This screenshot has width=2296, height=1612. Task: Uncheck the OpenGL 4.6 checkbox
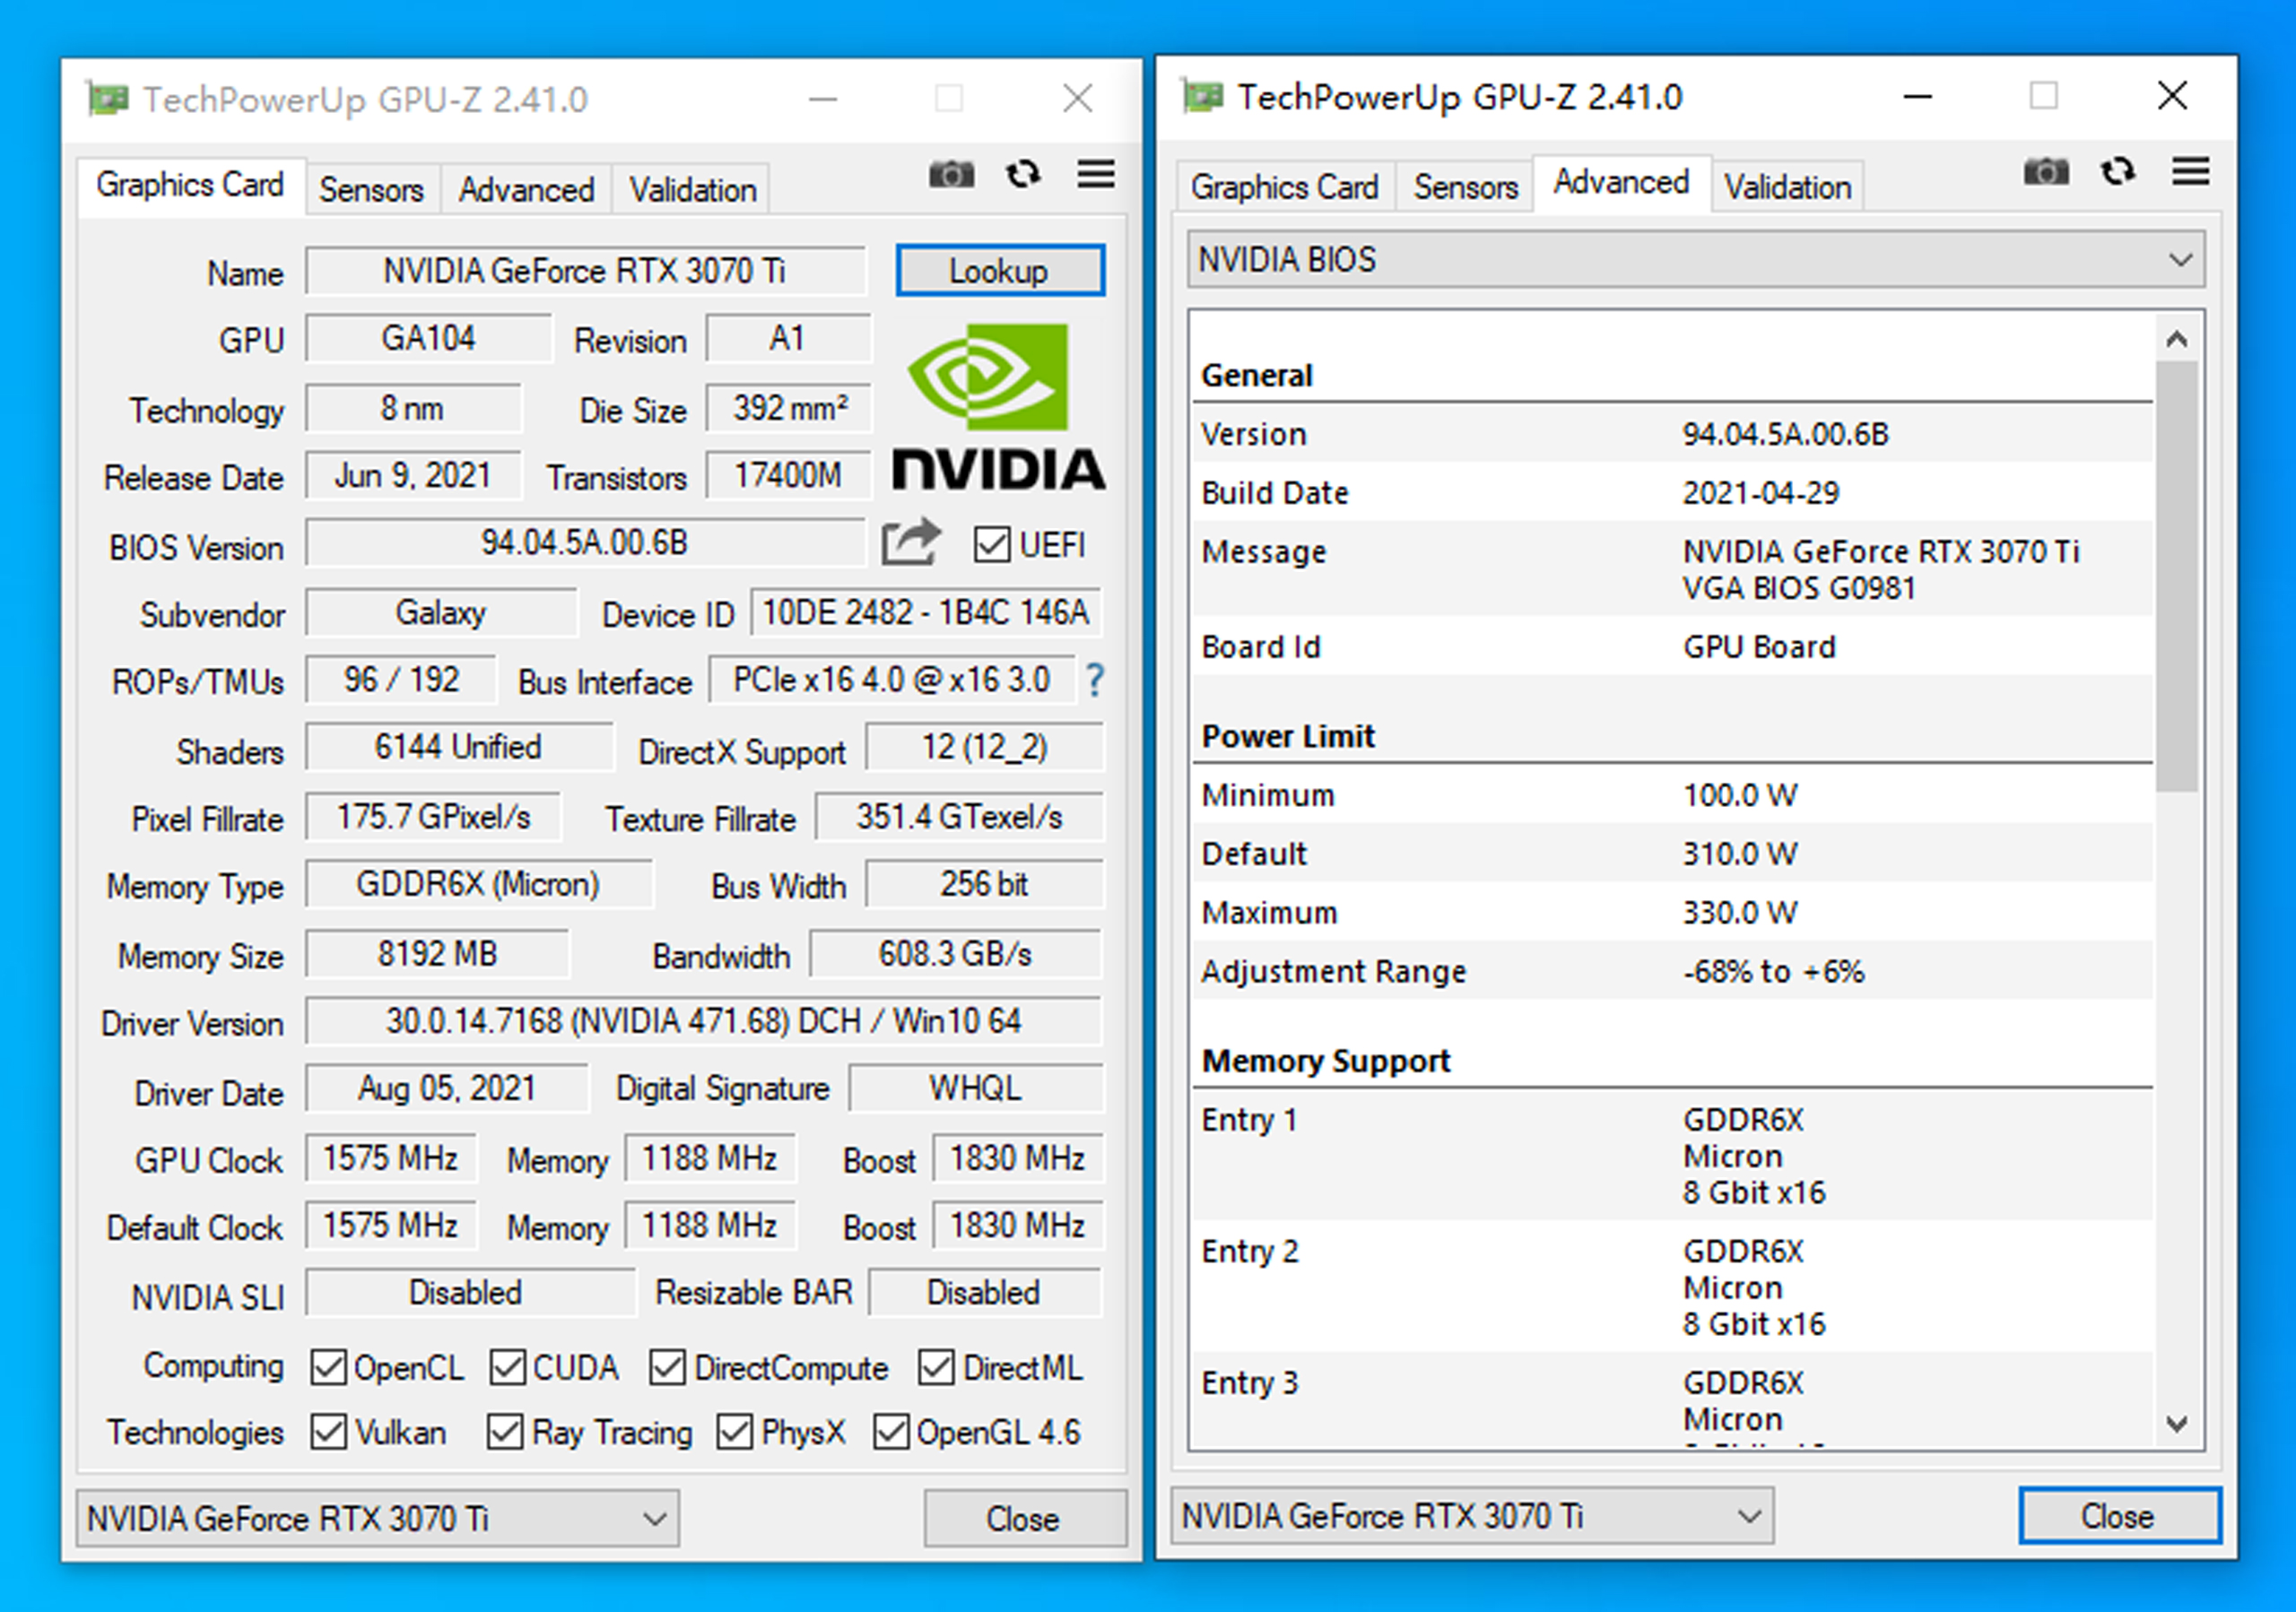click(893, 1432)
